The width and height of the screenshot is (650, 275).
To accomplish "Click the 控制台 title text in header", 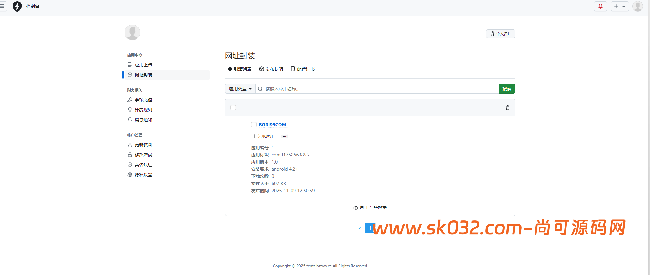I will pos(33,6).
